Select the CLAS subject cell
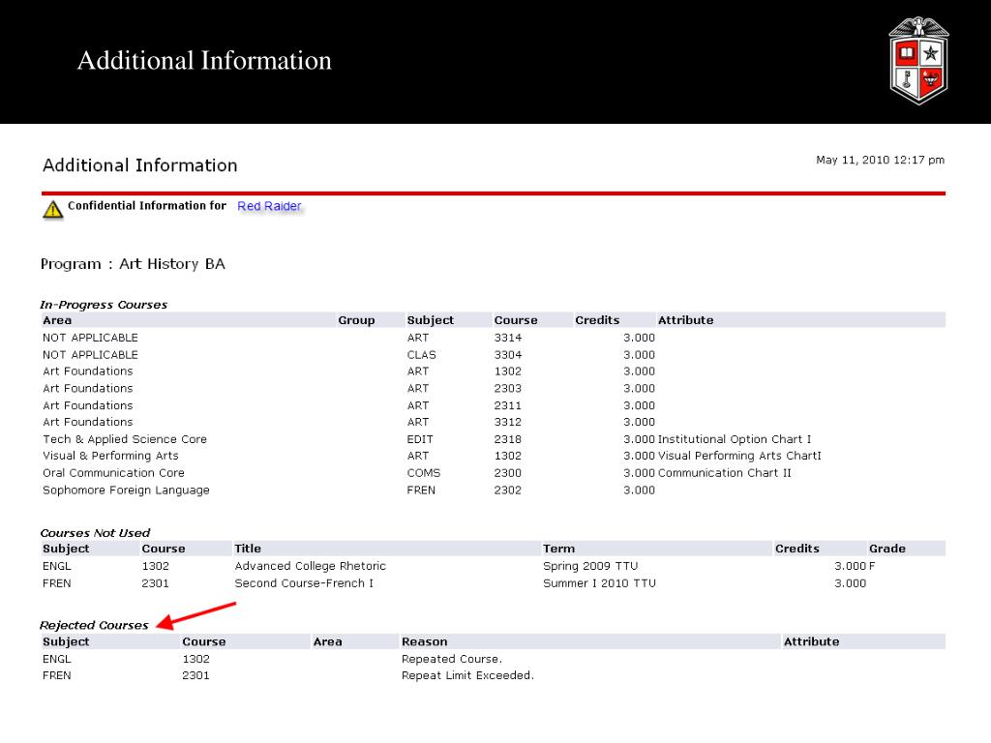 pos(421,354)
